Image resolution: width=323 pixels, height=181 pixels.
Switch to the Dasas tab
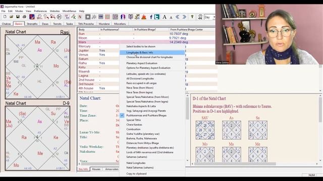point(45,24)
